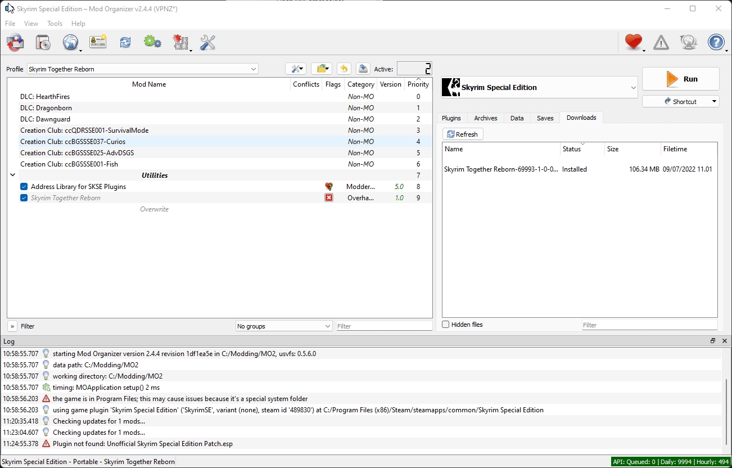Collapse the Utilities separator group
This screenshot has width=732, height=468.
pos(12,175)
